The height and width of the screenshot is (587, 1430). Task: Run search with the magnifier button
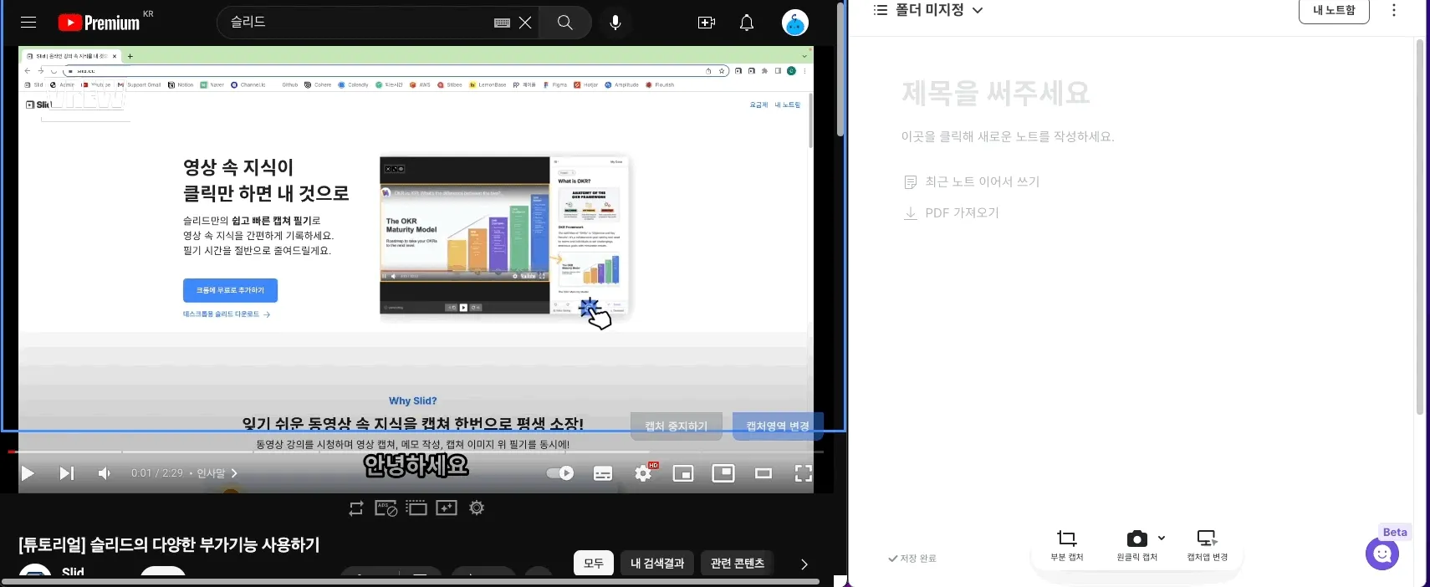[565, 23]
